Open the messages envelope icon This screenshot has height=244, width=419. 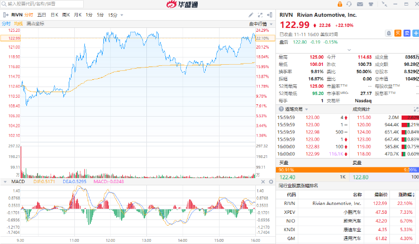coord(360,4)
